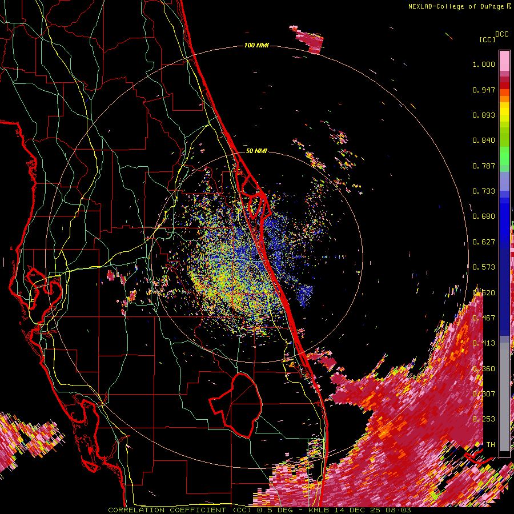Click the 0.413 color scale value

click(x=484, y=343)
